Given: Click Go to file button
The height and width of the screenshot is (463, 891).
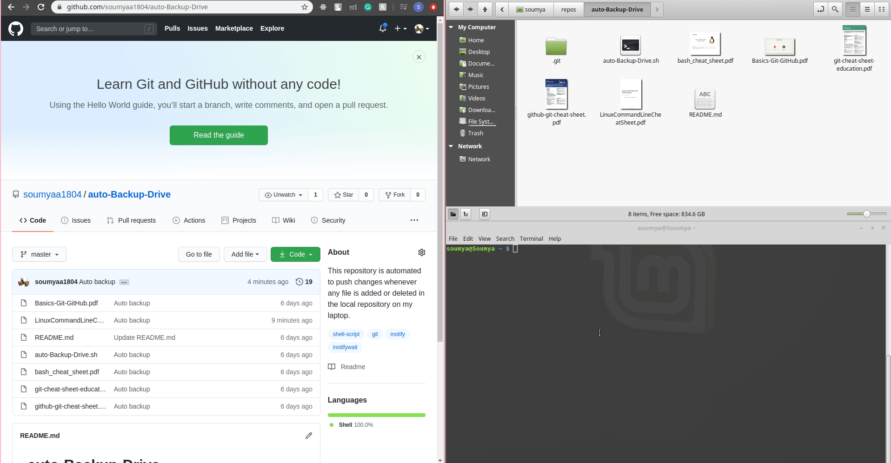Looking at the screenshot, I should click(199, 254).
